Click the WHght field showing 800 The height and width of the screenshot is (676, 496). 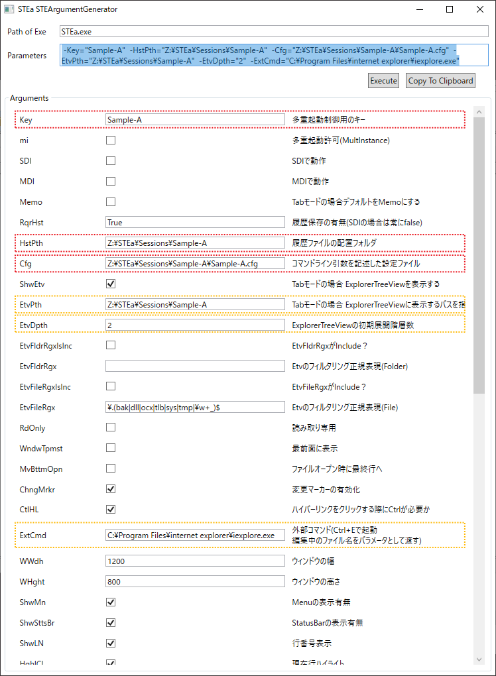pyautogui.click(x=195, y=582)
